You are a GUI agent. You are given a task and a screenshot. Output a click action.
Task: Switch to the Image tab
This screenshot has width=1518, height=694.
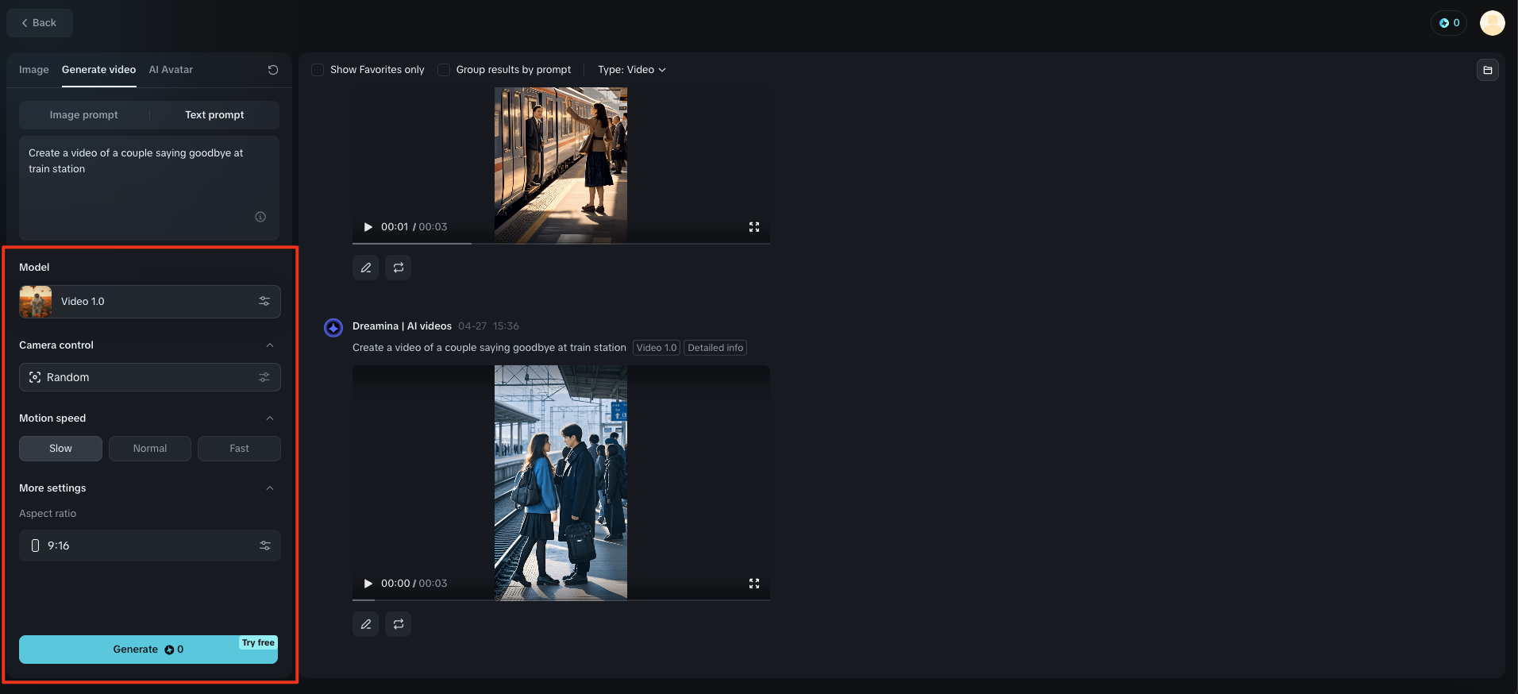click(x=34, y=70)
